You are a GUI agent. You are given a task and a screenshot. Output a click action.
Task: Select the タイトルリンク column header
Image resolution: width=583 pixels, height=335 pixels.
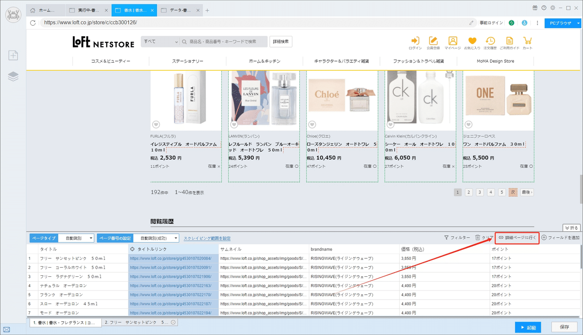(173, 249)
